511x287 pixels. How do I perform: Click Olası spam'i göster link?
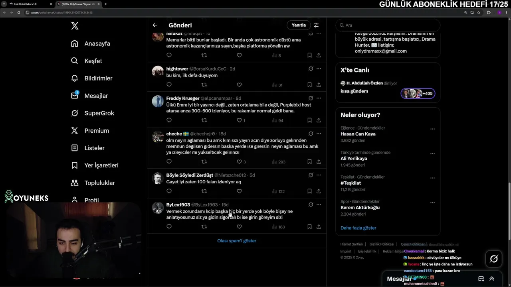coord(237,241)
